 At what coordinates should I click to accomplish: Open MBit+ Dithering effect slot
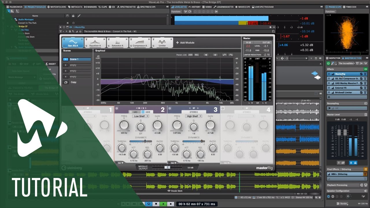pyautogui.click(x=345, y=174)
